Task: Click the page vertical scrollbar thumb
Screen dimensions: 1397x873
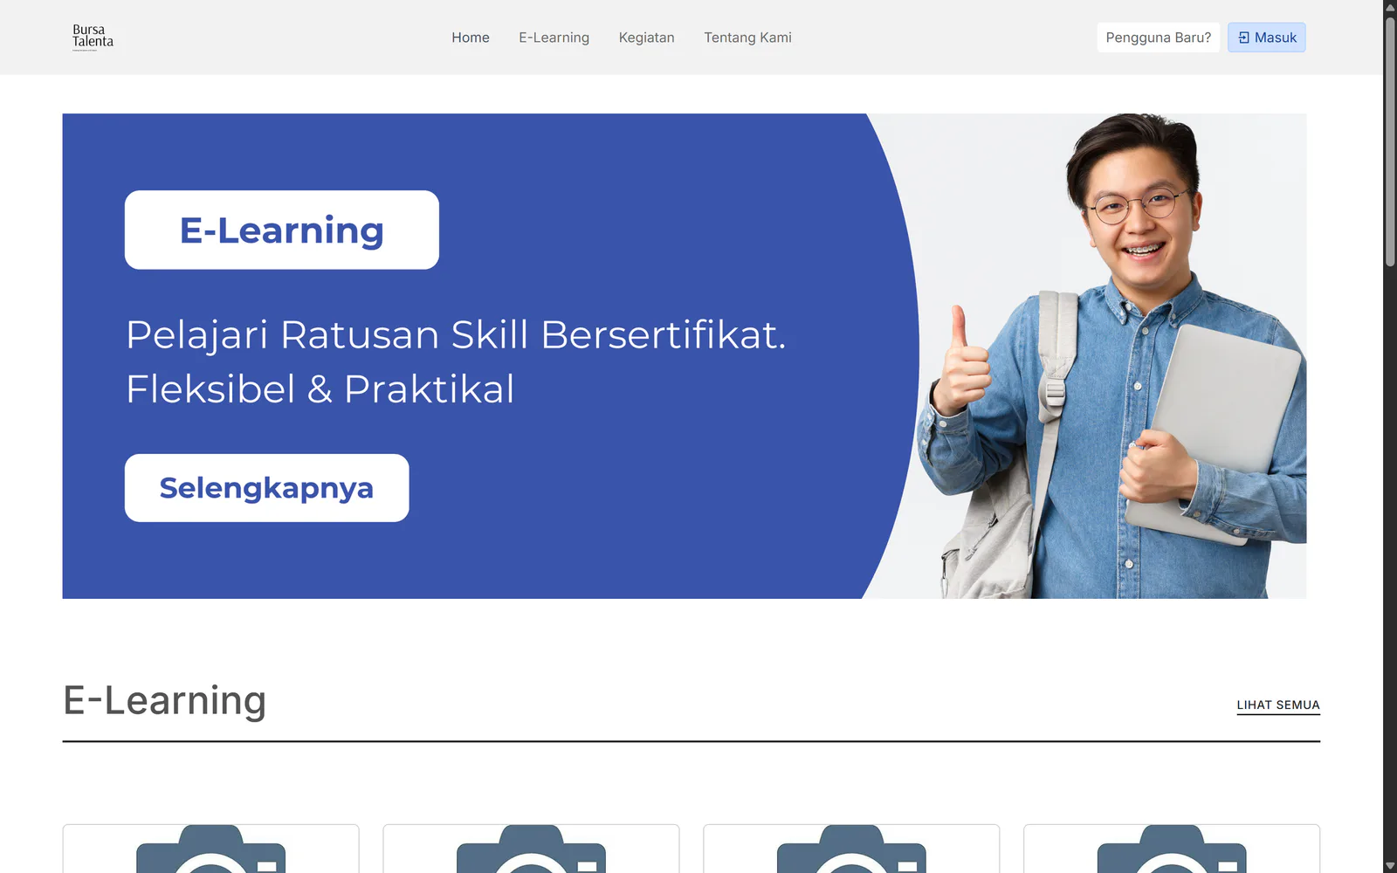Action: coord(1390,141)
